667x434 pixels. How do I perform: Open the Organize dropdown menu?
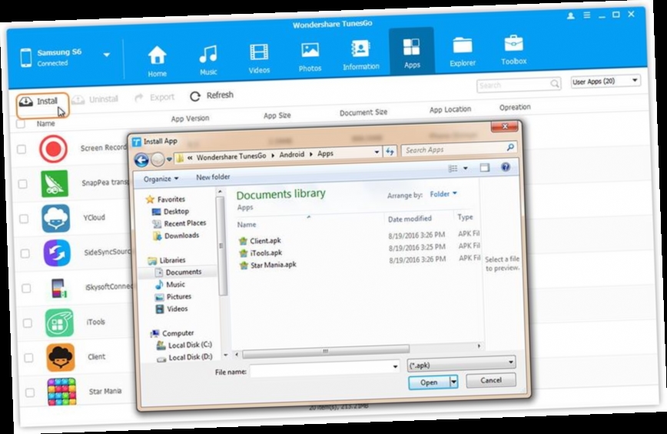(161, 179)
